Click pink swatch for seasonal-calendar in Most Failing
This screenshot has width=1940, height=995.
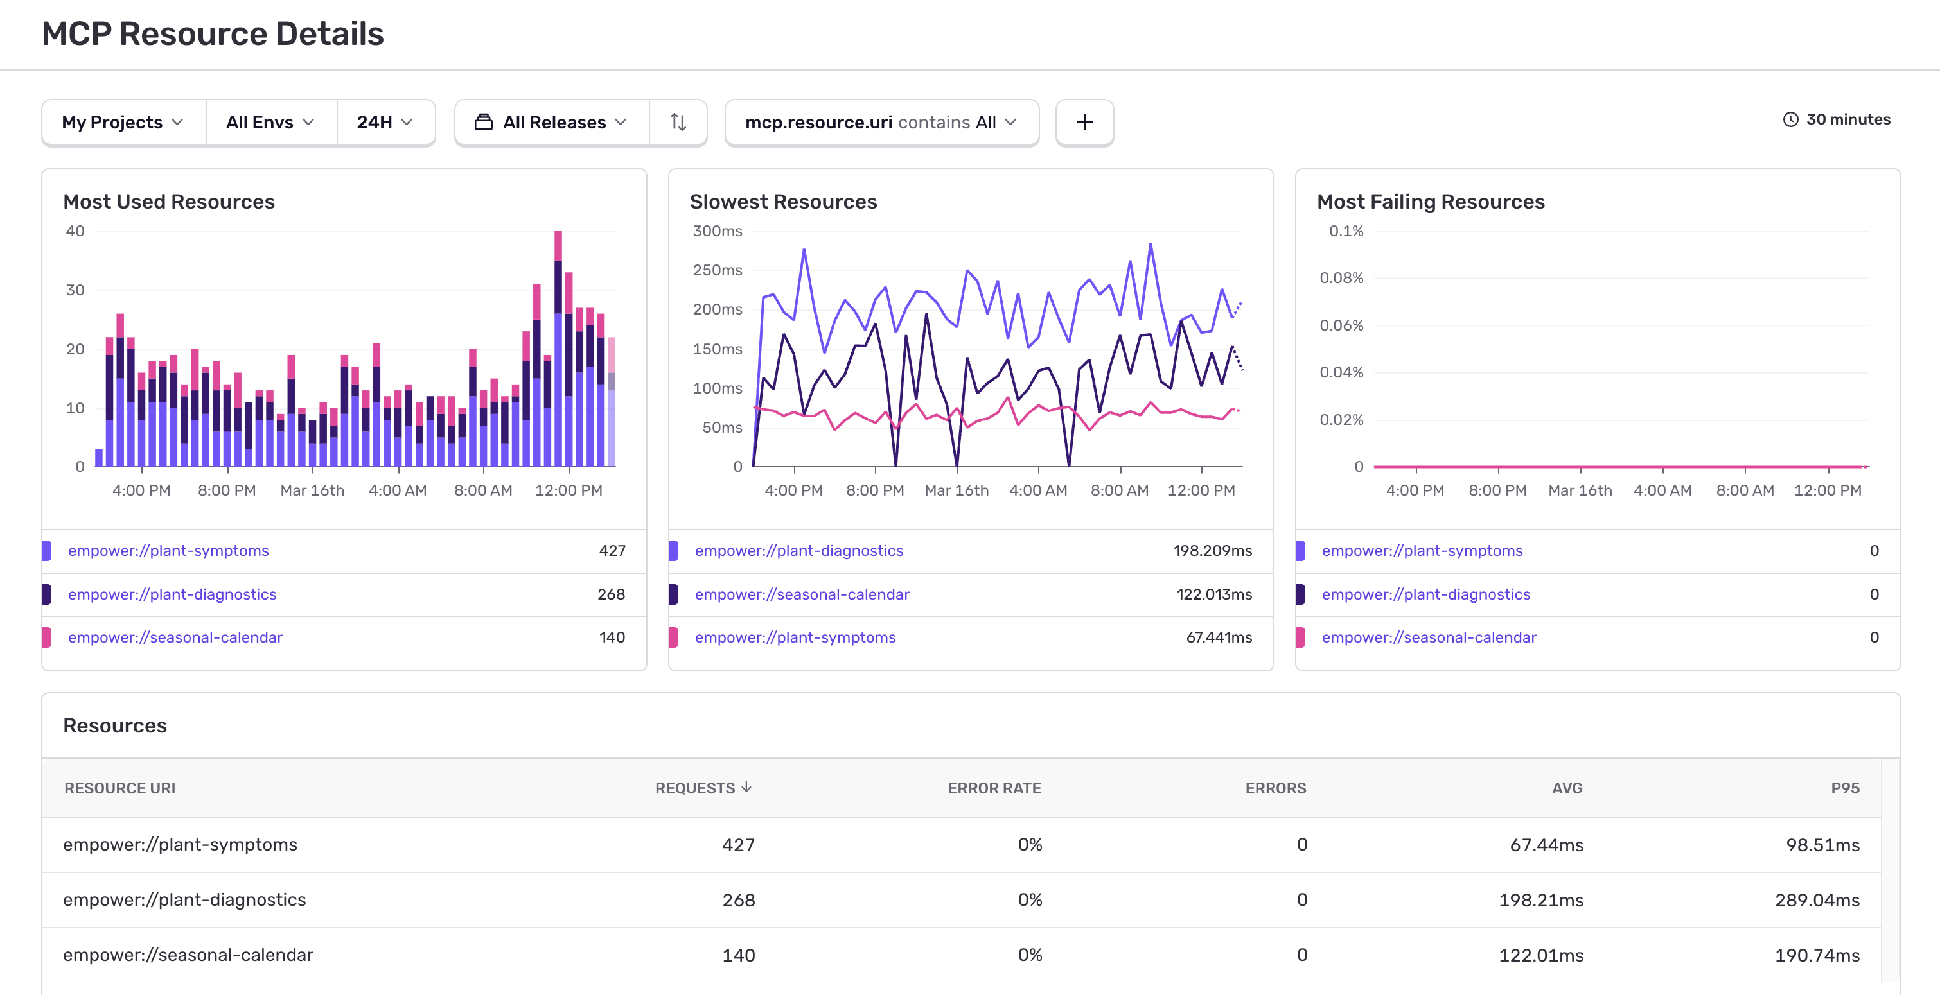tap(1301, 637)
